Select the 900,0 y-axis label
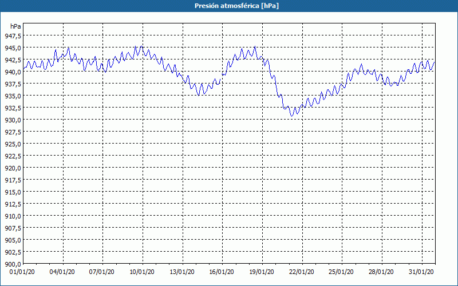458x286 pixels. point(13,264)
